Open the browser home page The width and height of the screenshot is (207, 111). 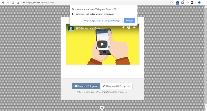click(x=18, y=3)
